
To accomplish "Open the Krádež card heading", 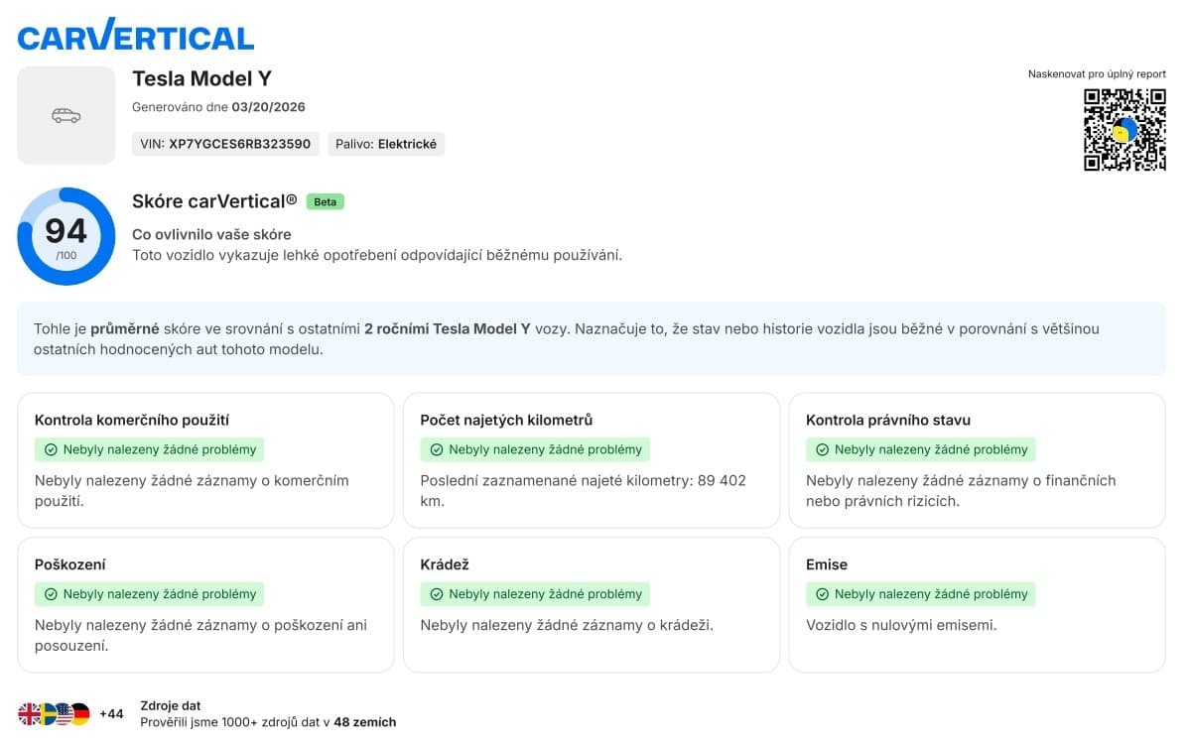I will pos(445,565).
